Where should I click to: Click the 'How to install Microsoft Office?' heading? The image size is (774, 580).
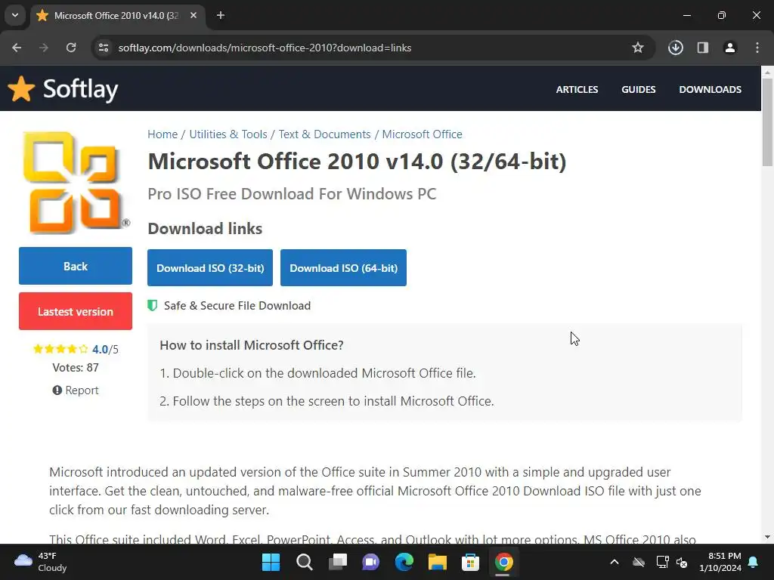[252, 345]
